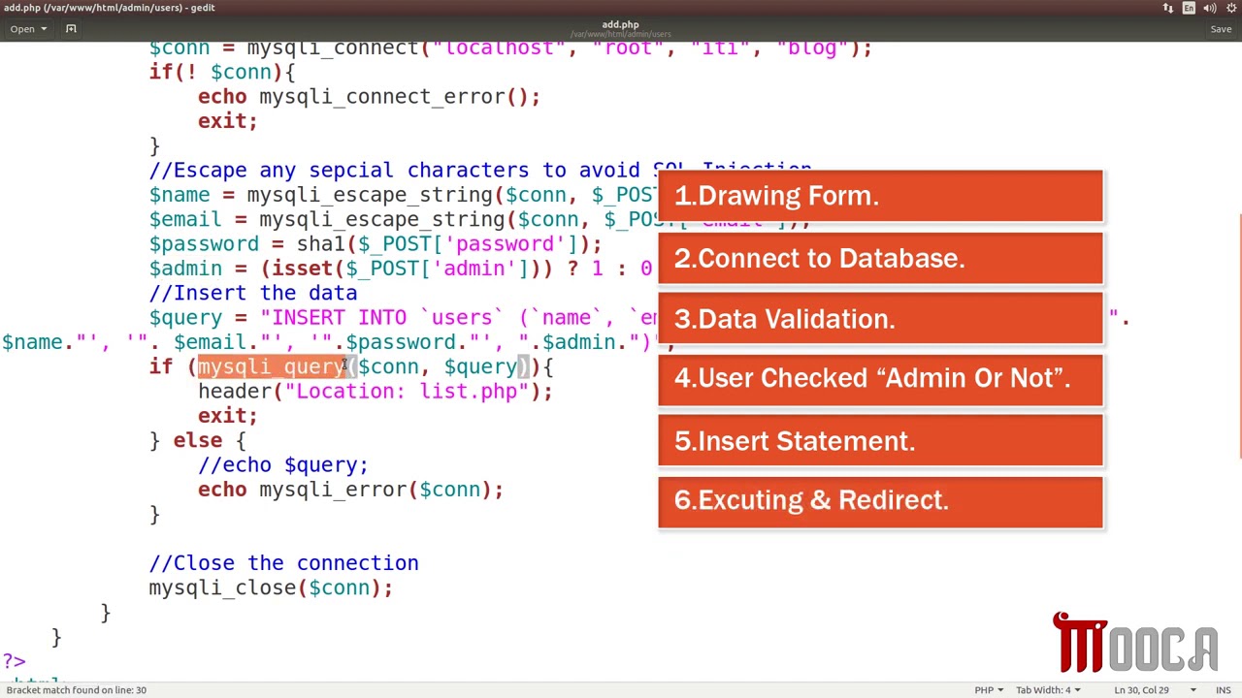Click the } else { line
Image resolution: width=1242 pixels, height=698 pixels.
pos(198,440)
